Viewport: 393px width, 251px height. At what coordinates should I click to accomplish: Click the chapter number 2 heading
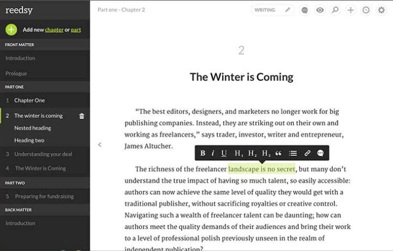tap(241, 51)
